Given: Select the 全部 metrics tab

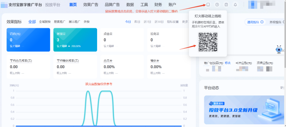Looking at the screenshot, I should pos(32,22).
